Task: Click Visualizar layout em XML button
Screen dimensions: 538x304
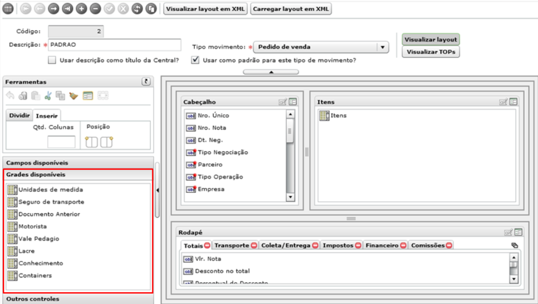Action: tap(205, 9)
